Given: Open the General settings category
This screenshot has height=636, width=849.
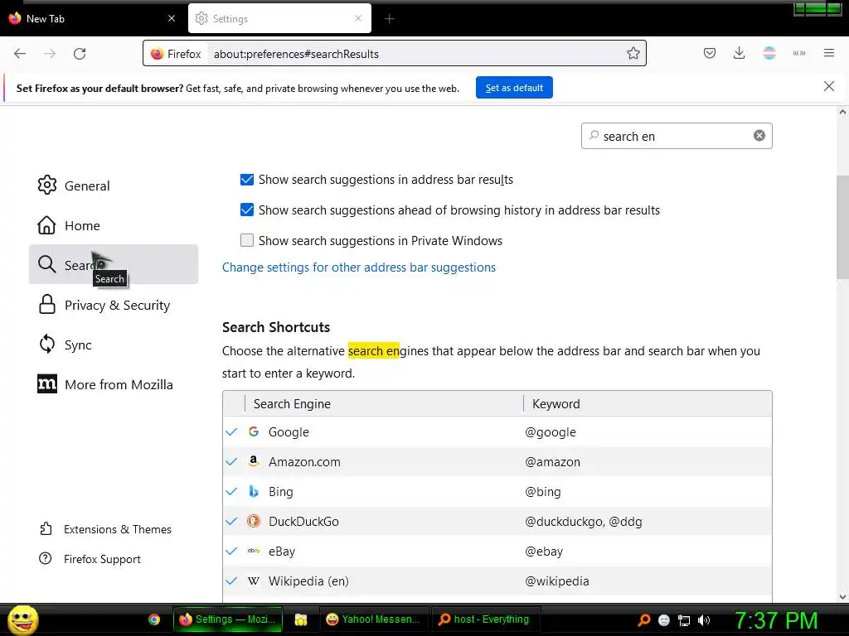Looking at the screenshot, I should 114,185.
